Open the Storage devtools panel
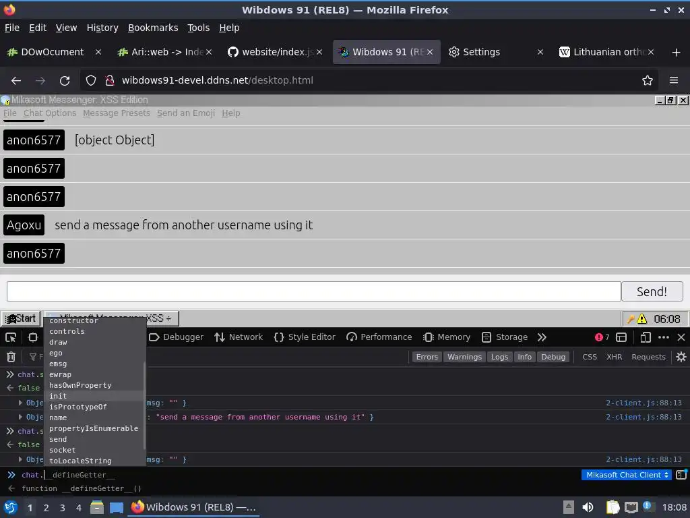This screenshot has height=518, width=690. pos(505,337)
